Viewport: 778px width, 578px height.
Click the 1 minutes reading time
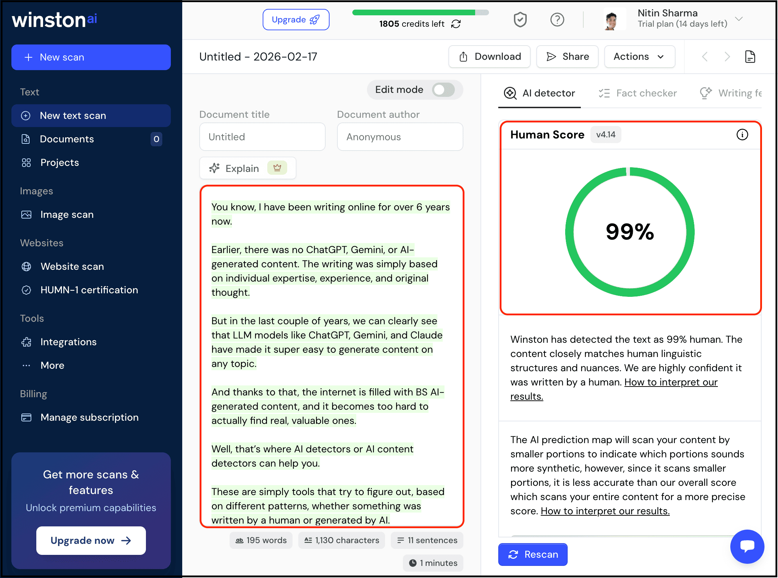pos(433,563)
